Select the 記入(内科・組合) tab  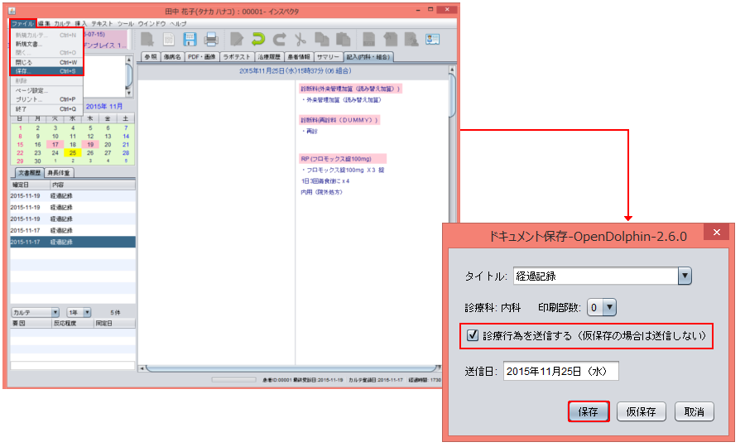tap(368, 56)
